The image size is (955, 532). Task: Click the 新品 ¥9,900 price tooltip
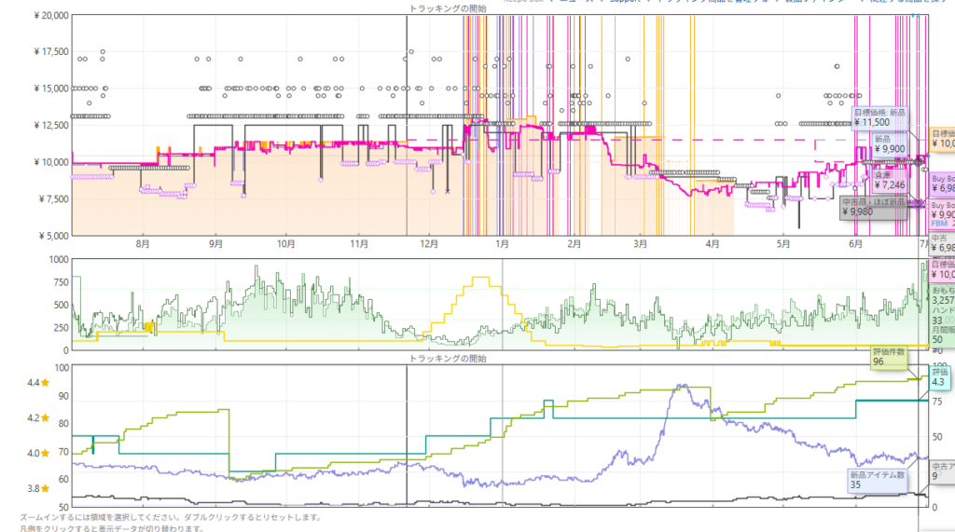point(889,144)
